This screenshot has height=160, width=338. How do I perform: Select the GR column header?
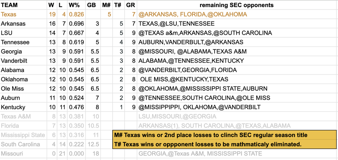tap(130, 5)
